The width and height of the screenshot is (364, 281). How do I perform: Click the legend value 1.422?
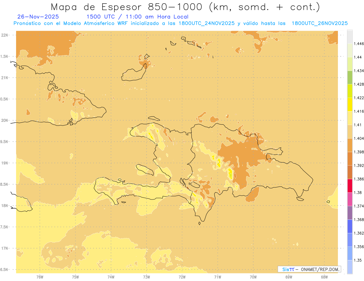coord(359,98)
